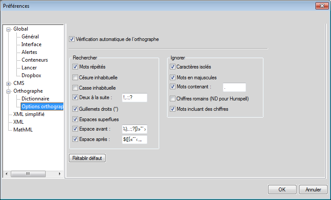Toggle Guillemets droits checkbox

click(76, 109)
